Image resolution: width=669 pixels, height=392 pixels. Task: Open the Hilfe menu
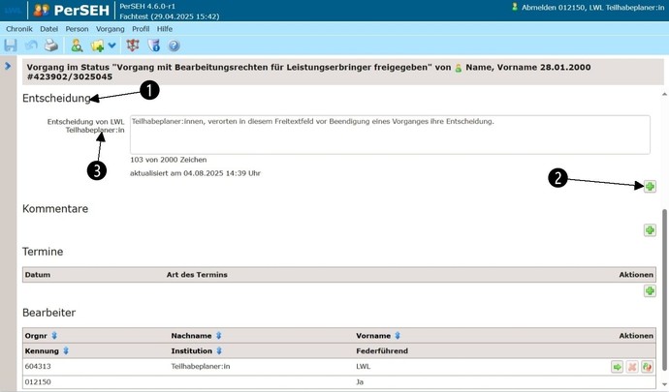[x=165, y=29]
